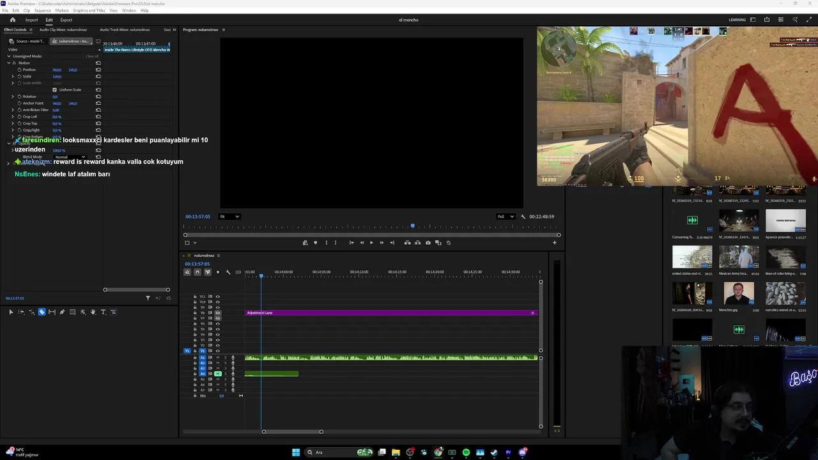Click the Extract button
This screenshot has height=460, width=818.
418,243
